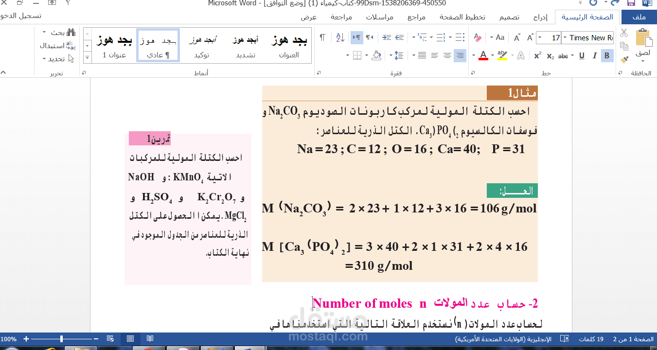This screenshot has width=657, height=350.
Task: Toggle bold formatting off
Action: click(x=607, y=55)
